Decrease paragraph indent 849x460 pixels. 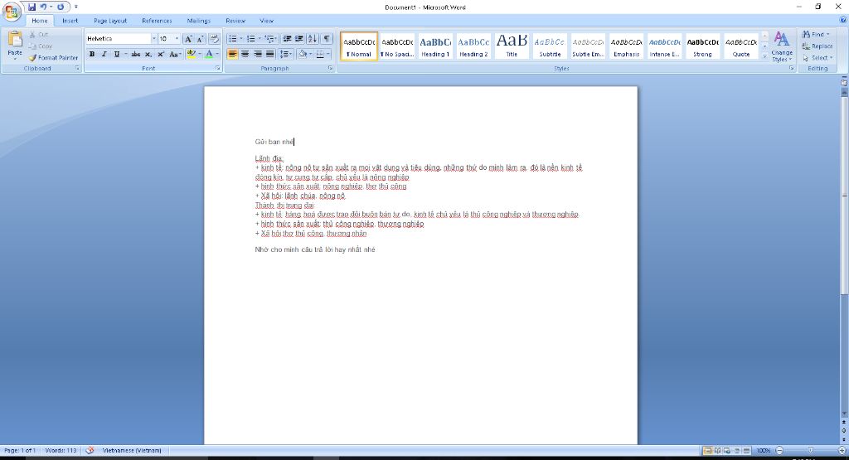[x=287, y=39]
